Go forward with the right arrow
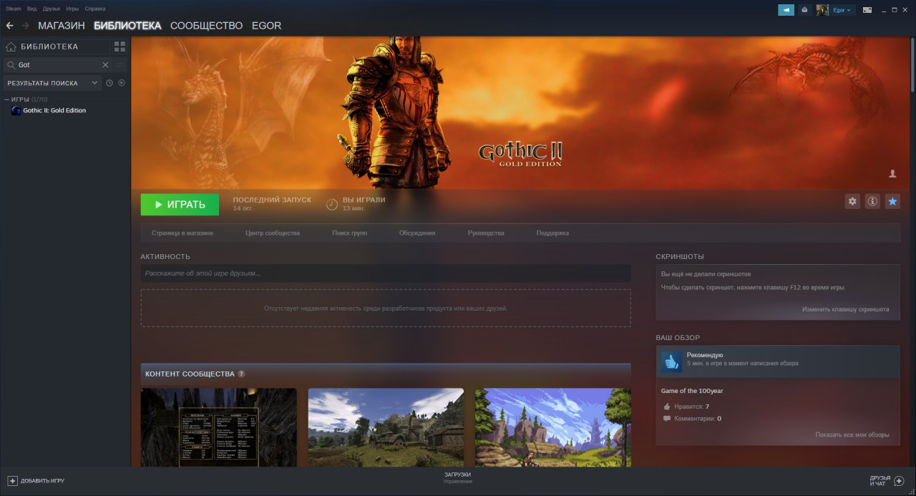Viewport: 916px width, 496px height. tap(26, 26)
